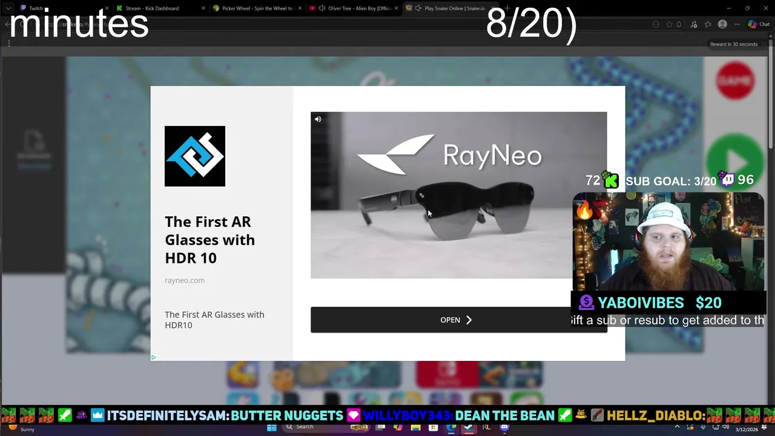The image size is (775, 436).
Task: Select 'The First AR Glasses with HDR 10' headline
Action: point(209,240)
